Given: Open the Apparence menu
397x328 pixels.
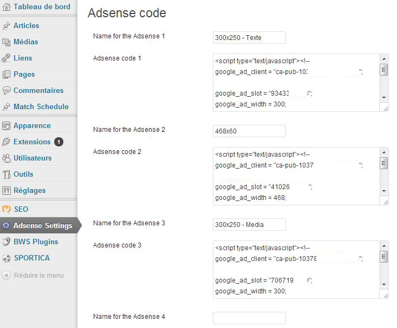Looking at the screenshot, I should (x=38, y=125).
